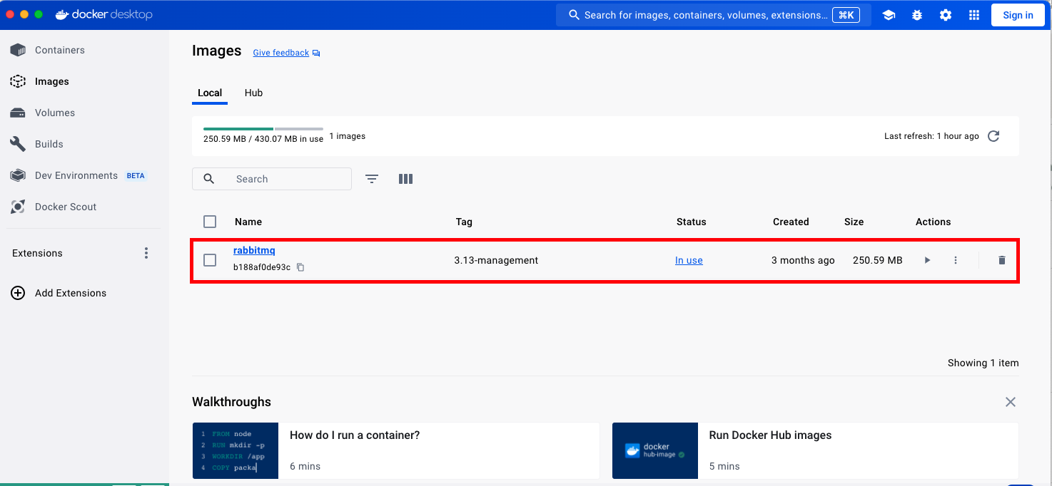Open Settings with the gear icon

946,15
